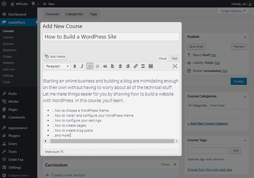Toggle the bulleted list button
This screenshot has height=178, width=254.
point(90,66)
